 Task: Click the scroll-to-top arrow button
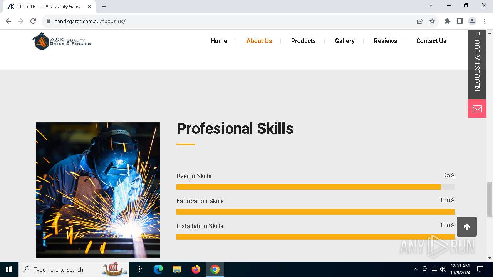coord(467,227)
